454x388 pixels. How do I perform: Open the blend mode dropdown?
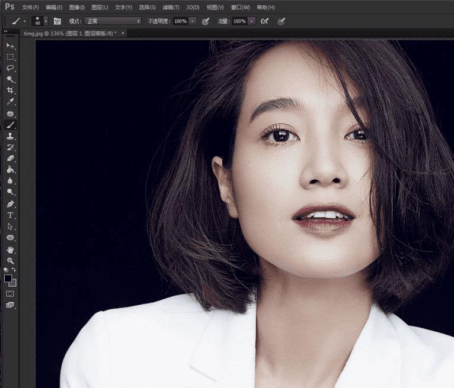click(x=113, y=21)
